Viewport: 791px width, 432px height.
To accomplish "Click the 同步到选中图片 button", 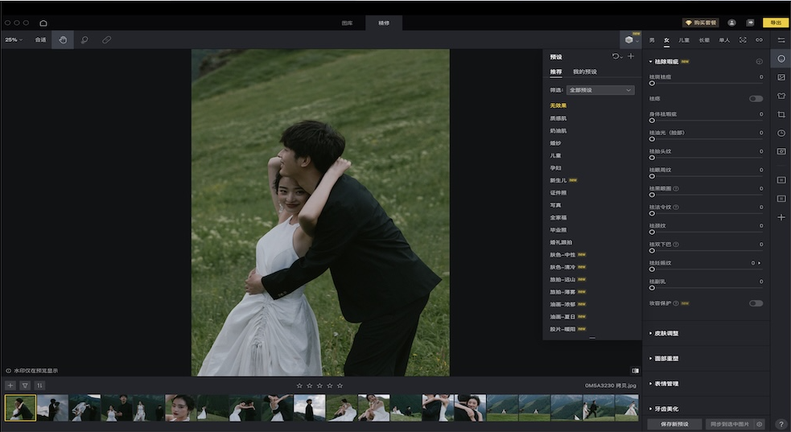I will (x=730, y=425).
